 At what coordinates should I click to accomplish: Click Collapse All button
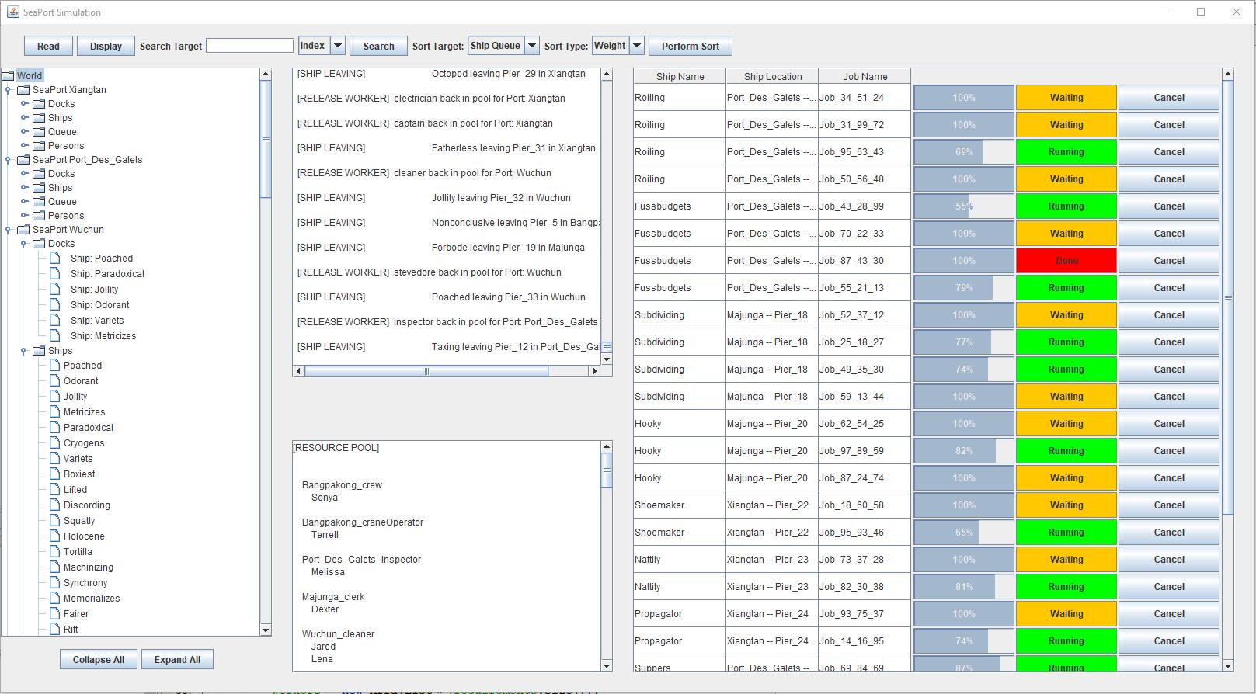[x=99, y=659]
